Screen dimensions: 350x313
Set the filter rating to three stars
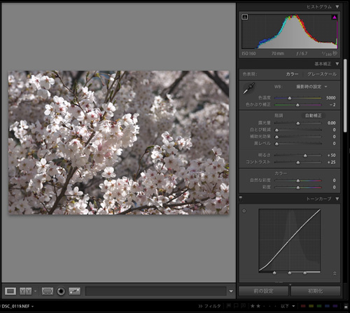pos(264,306)
